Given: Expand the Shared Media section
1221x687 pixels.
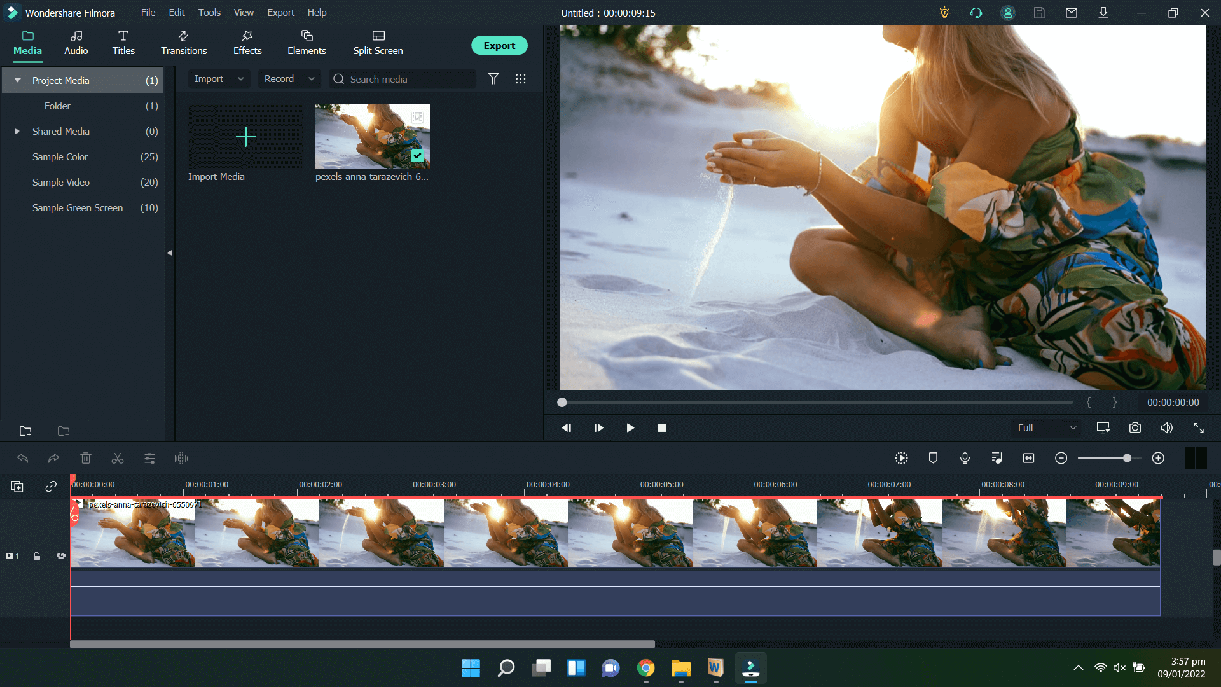Looking at the screenshot, I should tap(18, 131).
